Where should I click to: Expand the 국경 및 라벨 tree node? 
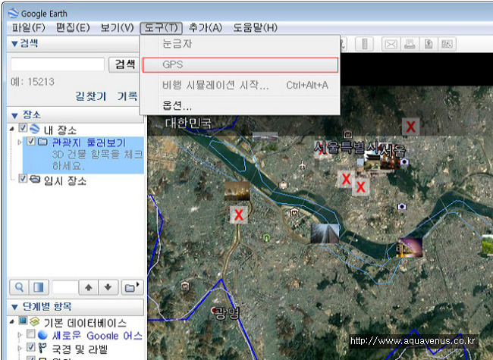pyautogui.click(x=20, y=349)
